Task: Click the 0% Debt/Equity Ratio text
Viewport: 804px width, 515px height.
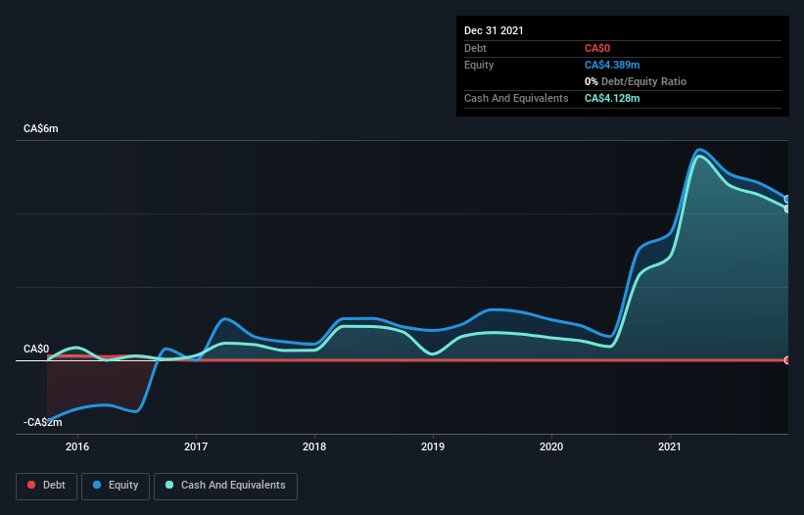Action: [x=636, y=81]
